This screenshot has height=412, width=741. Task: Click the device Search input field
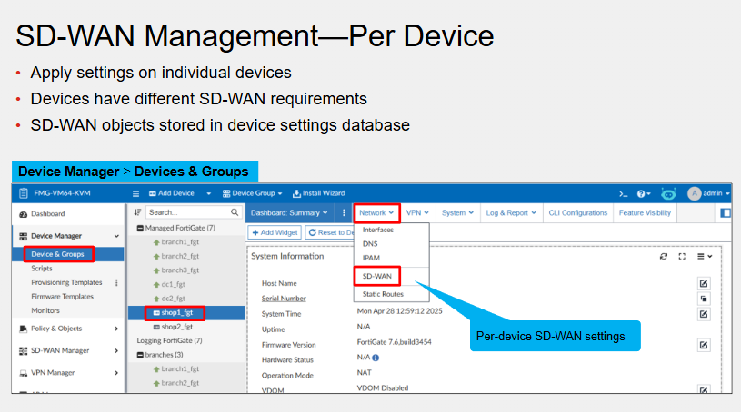195,212
